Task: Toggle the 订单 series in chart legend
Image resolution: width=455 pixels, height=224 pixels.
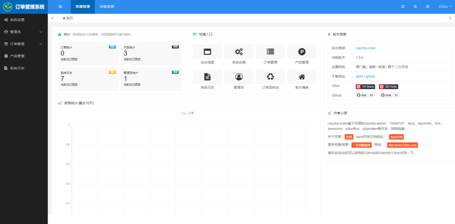Action: [x=187, y=113]
